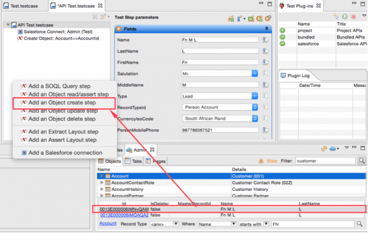Click the blue cloud icon in the Admin panel toolbar
The image size is (368, 233).
332,149
